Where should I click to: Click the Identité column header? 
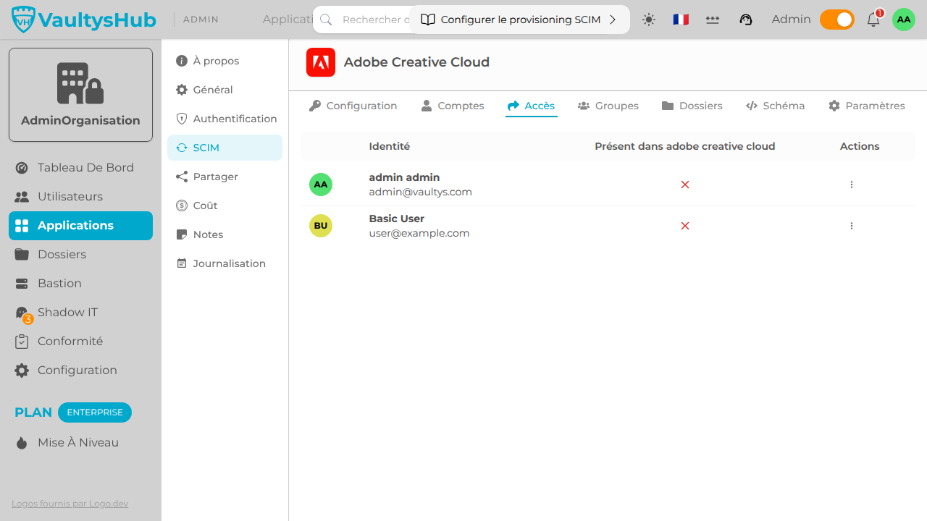point(390,146)
